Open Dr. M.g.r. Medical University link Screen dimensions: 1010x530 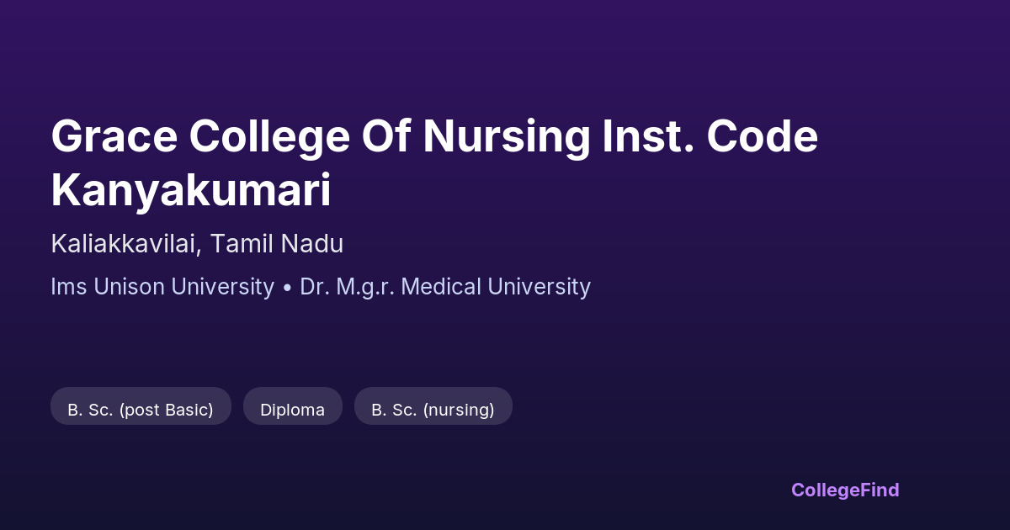click(x=445, y=287)
